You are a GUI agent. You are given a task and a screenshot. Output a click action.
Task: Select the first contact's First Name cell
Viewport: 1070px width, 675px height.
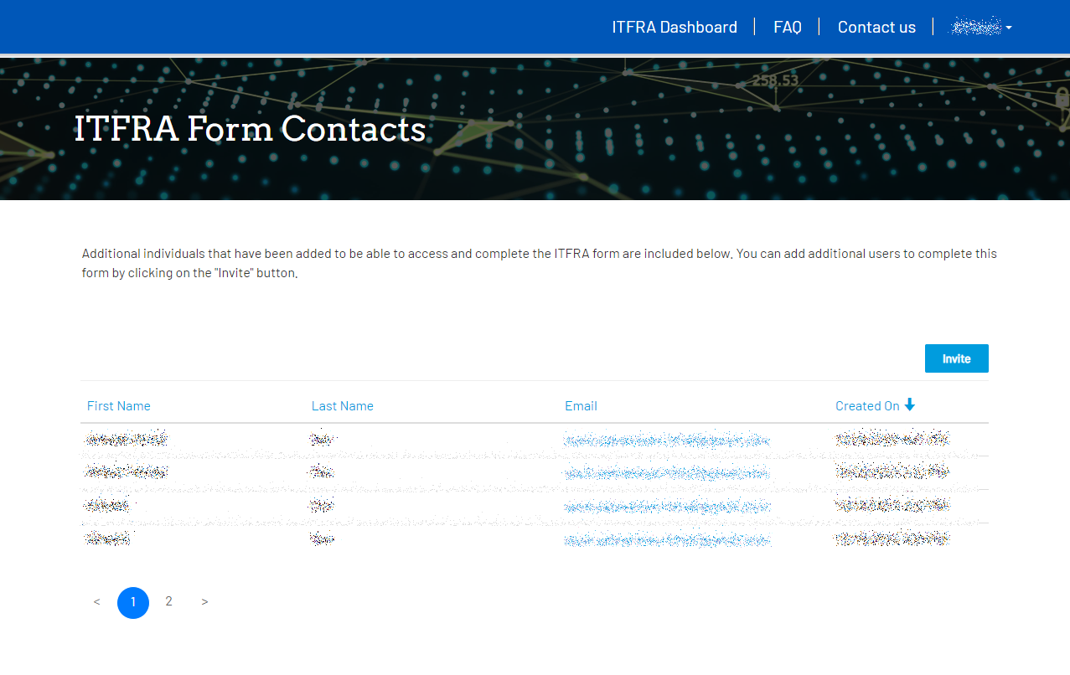coord(127,439)
